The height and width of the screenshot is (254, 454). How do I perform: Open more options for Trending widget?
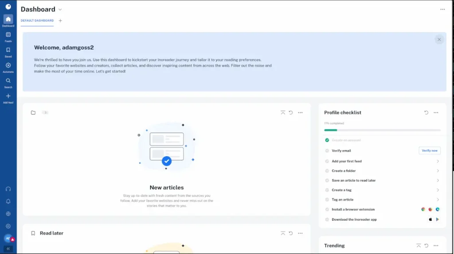[x=436, y=246]
